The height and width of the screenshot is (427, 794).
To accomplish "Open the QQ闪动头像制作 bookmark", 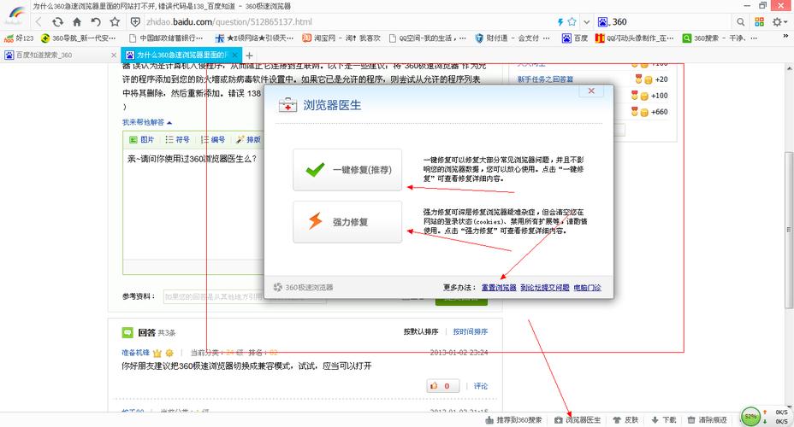I will [634, 38].
